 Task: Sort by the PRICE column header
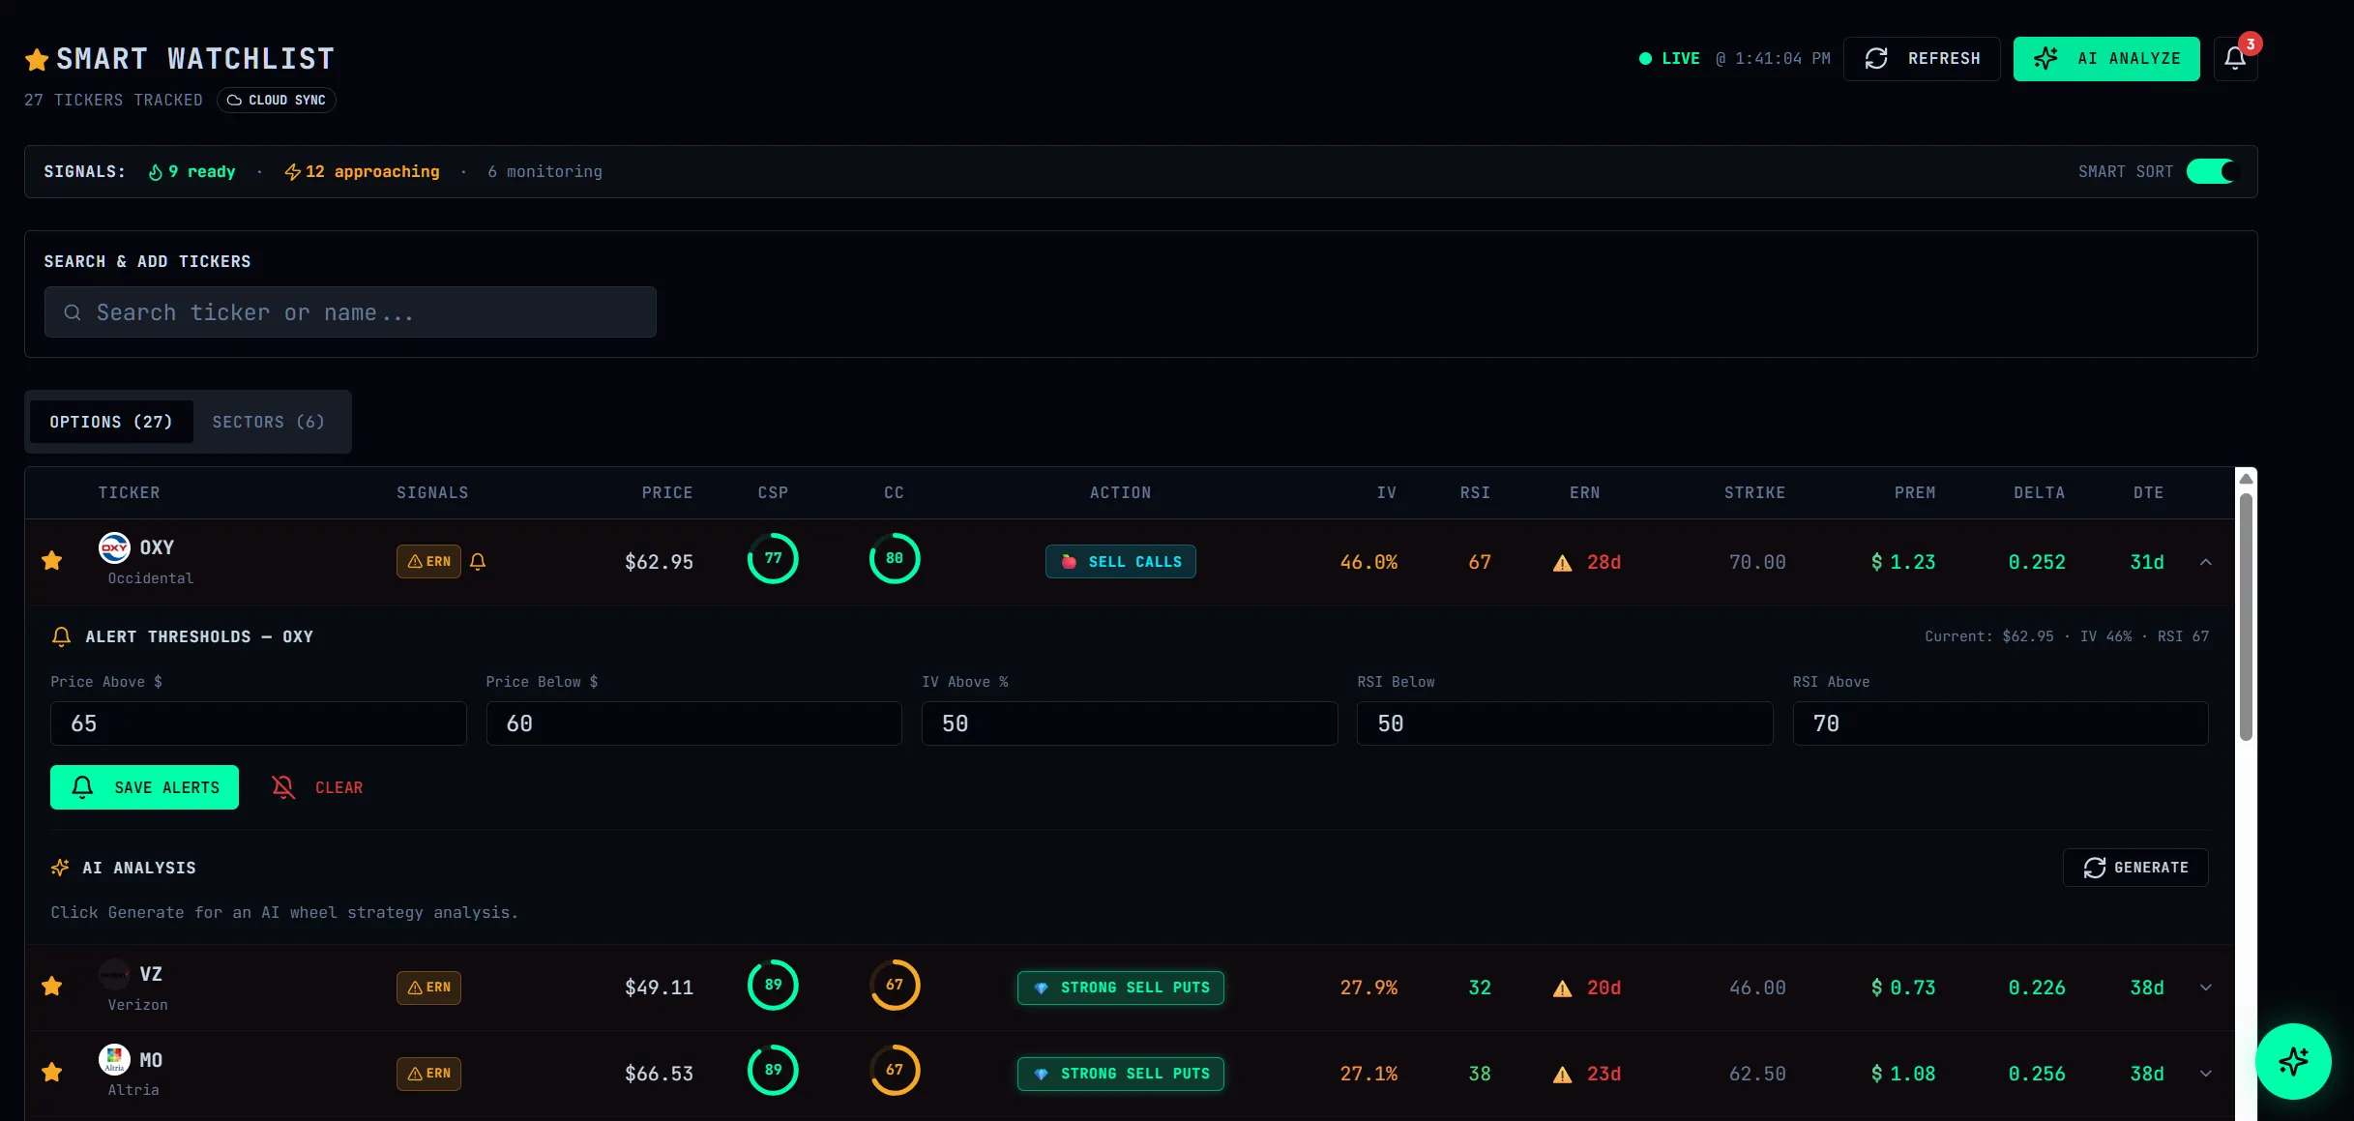(x=667, y=493)
